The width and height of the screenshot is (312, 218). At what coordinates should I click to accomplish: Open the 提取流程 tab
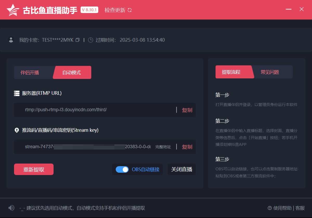tap(235, 72)
